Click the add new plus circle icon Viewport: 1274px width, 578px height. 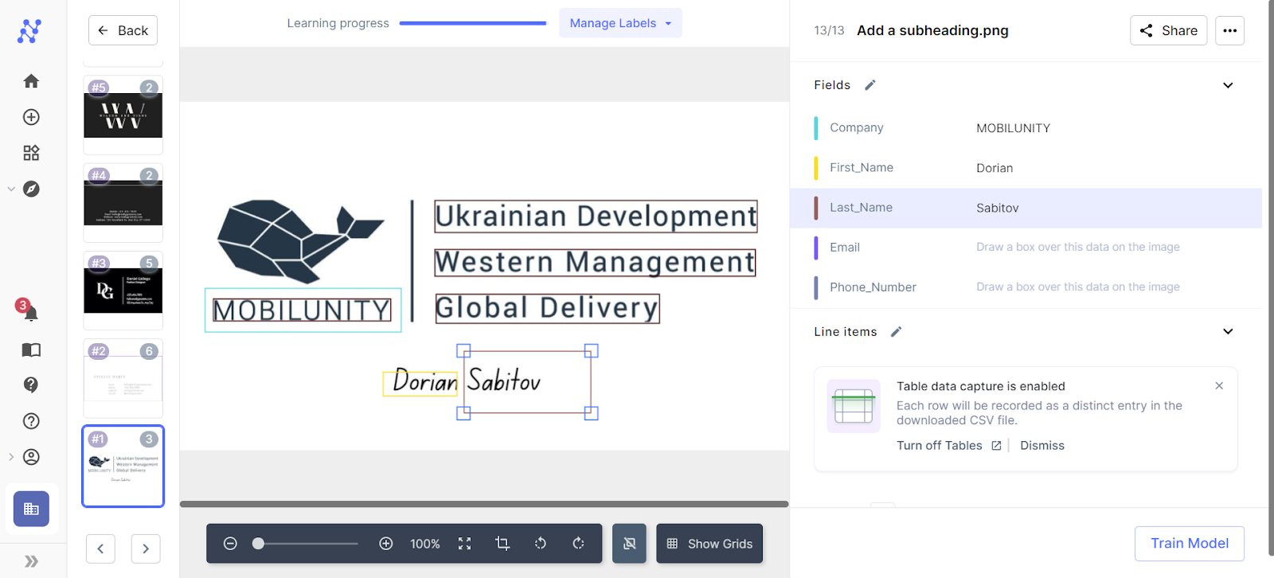(x=31, y=117)
